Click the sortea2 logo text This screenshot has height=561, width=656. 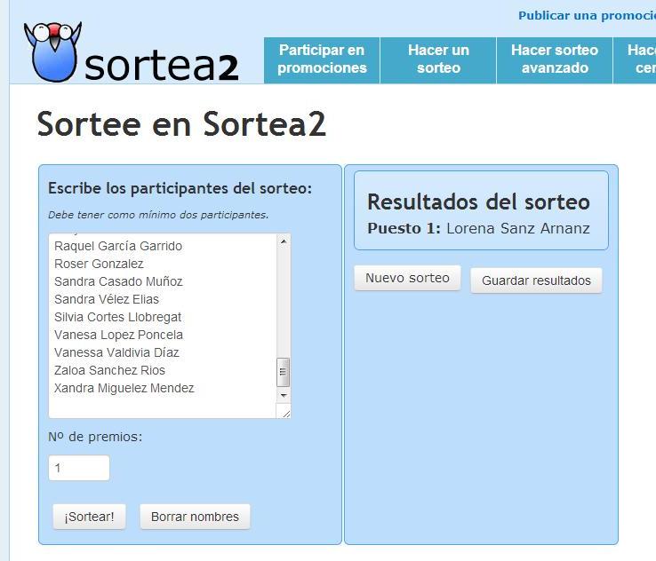click(x=162, y=66)
